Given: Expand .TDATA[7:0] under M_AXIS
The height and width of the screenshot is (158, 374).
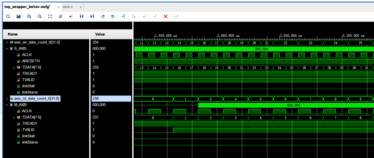Looking at the screenshot, I should click(14, 117).
